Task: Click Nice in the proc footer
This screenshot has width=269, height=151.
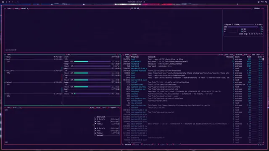Action: click(x=170, y=144)
